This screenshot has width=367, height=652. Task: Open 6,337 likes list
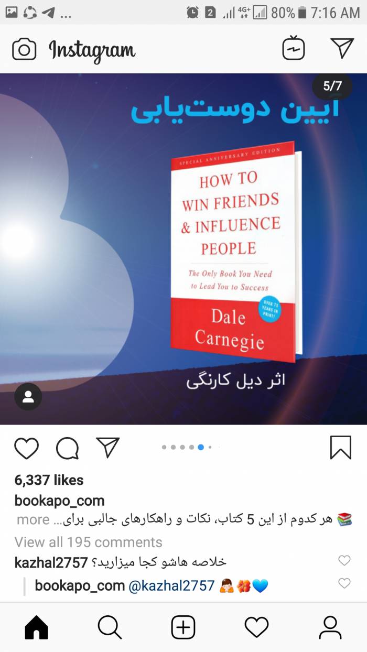point(49,480)
